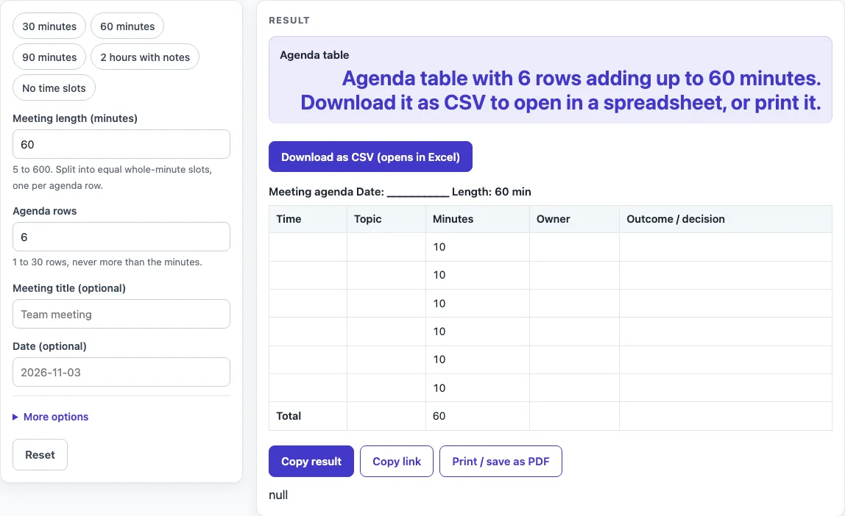Viewport: 845px width, 516px height.
Task: Expand the More options section
Action: pos(51,417)
